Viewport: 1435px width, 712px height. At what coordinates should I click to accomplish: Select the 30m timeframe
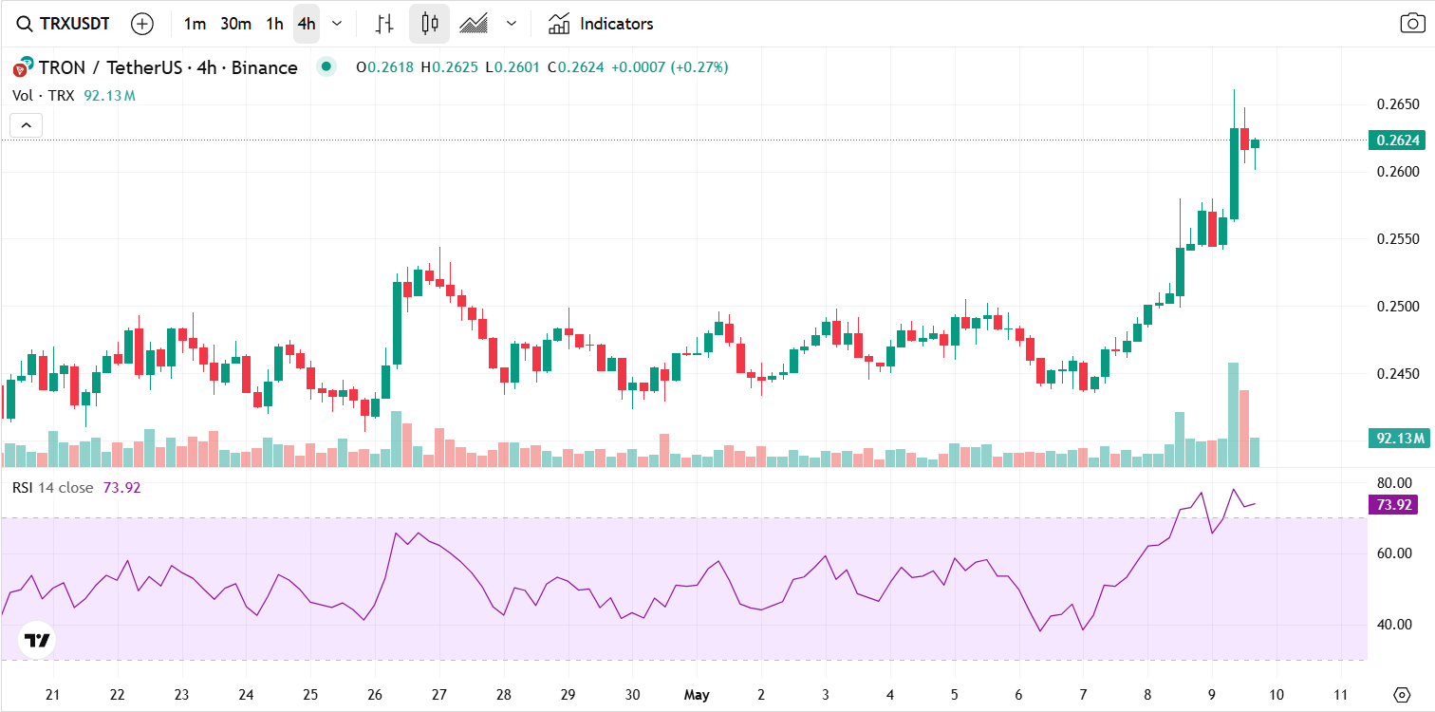[235, 24]
